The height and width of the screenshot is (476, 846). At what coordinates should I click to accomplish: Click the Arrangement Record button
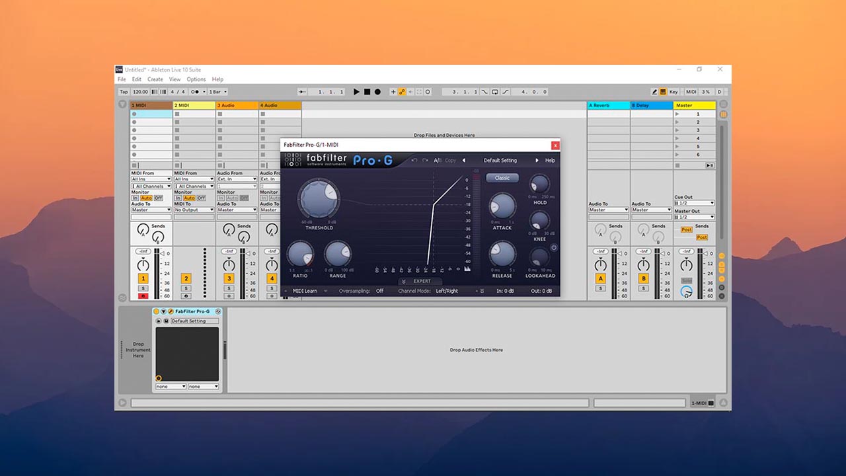tap(377, 92)
